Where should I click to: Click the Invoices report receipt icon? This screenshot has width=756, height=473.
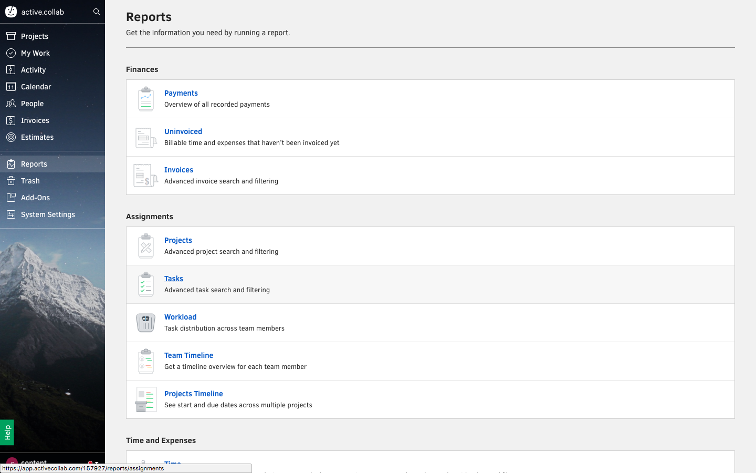(145, 176)
